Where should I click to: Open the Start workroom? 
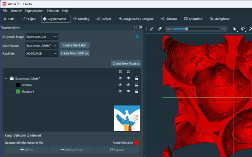9,19
